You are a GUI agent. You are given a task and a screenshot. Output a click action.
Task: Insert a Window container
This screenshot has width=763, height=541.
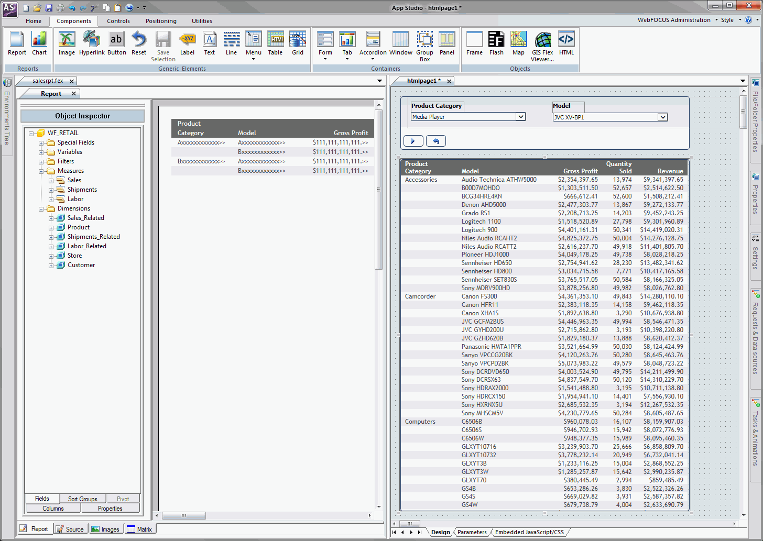click(401, 43)
